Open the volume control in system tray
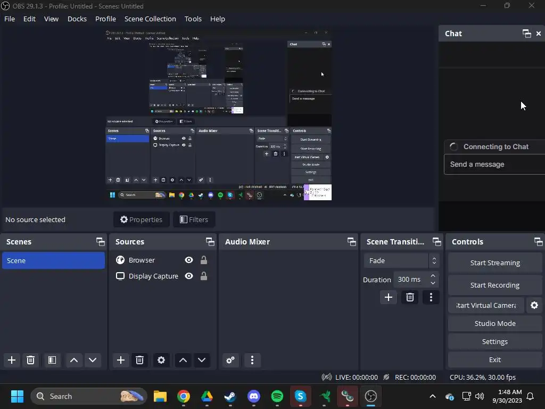The height and width of the screenshot is (409, 545). click(x=480, y=396)
